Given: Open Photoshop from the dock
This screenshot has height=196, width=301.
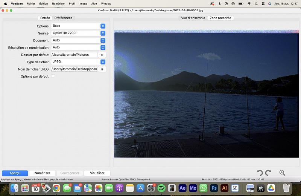Looking at the screenshot, I should point(214,188).
